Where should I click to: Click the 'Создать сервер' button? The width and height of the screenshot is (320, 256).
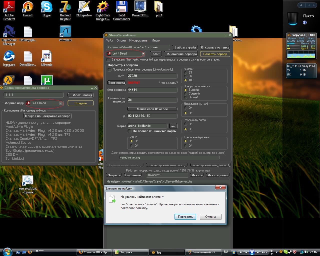(215, 54)
